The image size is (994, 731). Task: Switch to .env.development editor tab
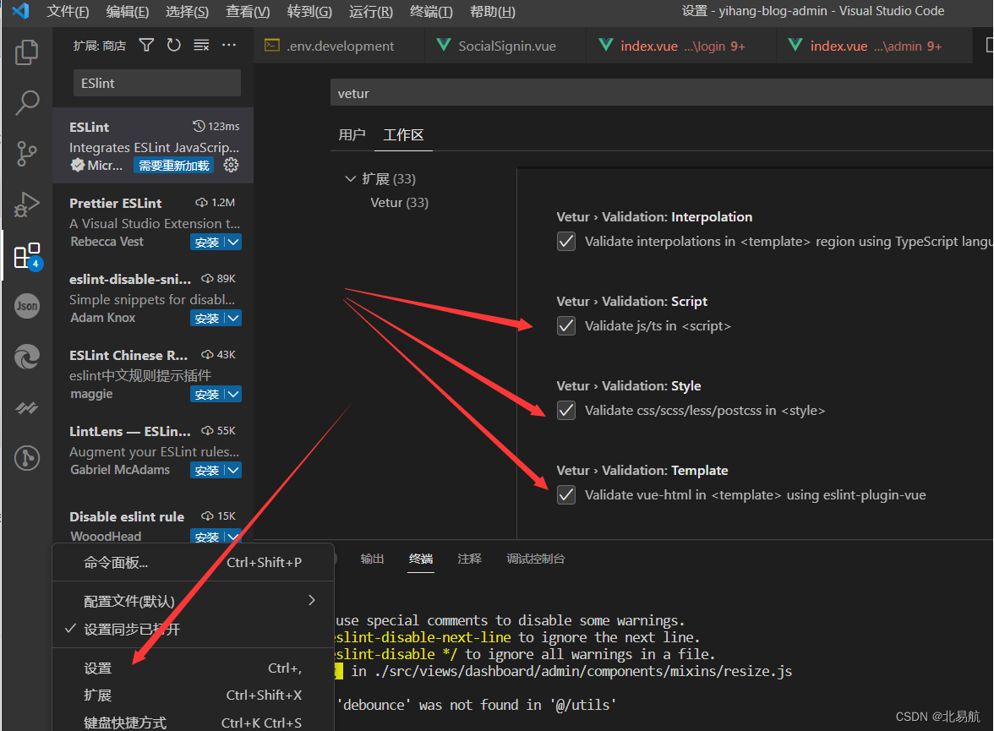point(339,46)
